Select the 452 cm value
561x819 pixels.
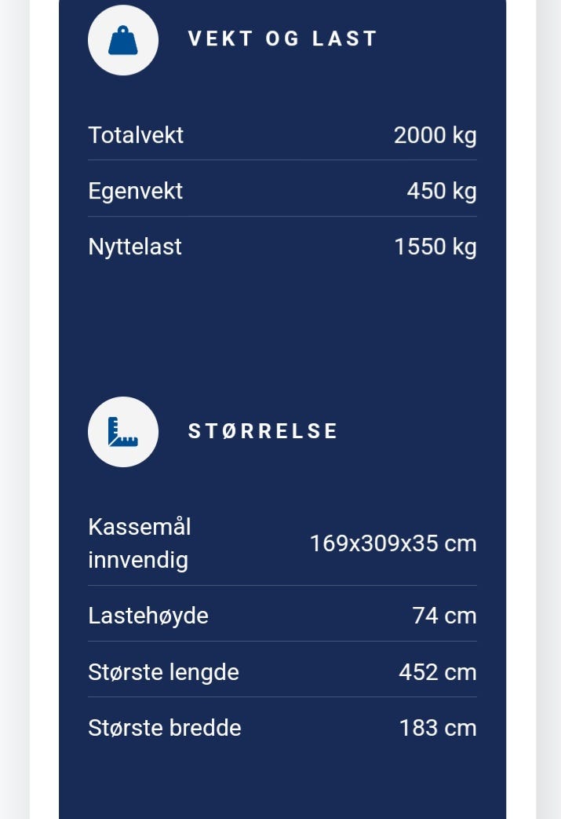point(438,672)
